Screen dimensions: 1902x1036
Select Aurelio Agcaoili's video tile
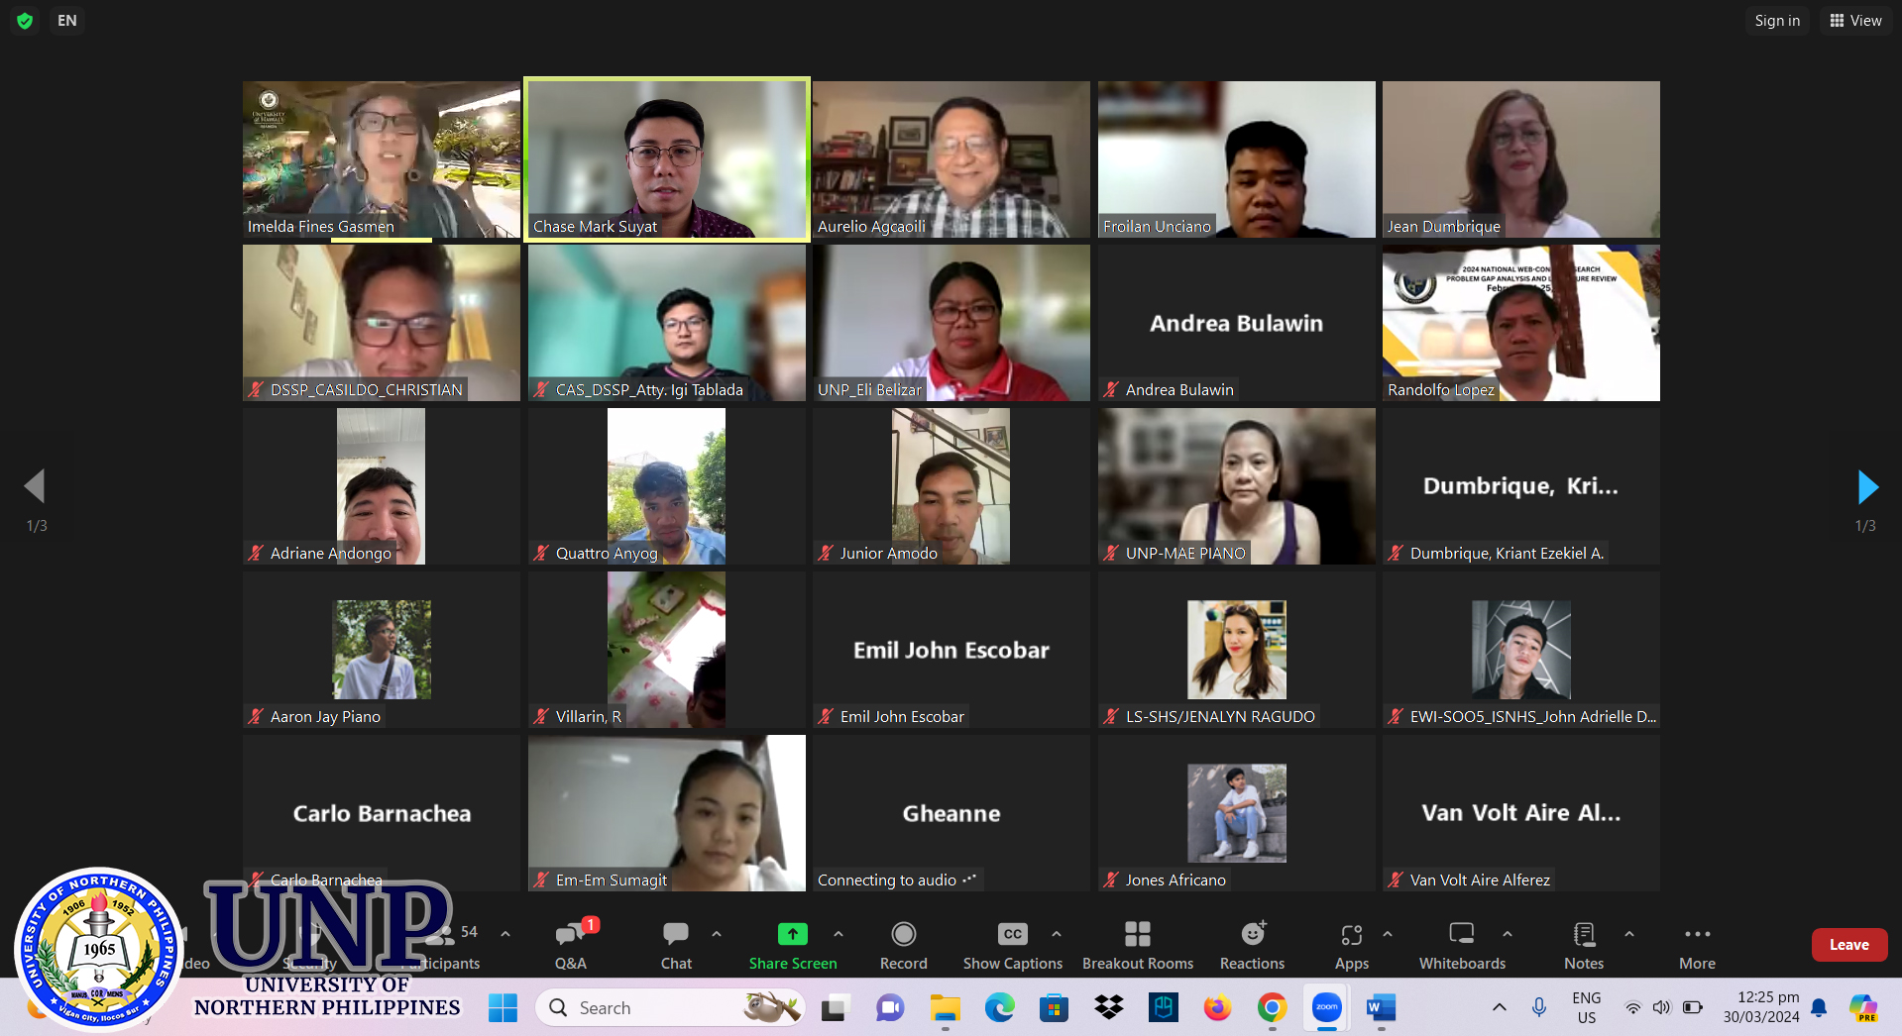click(x=951, y=158)
